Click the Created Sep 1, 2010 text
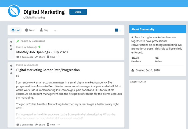Screen dimensions: 188x129 tap(148, 70)
